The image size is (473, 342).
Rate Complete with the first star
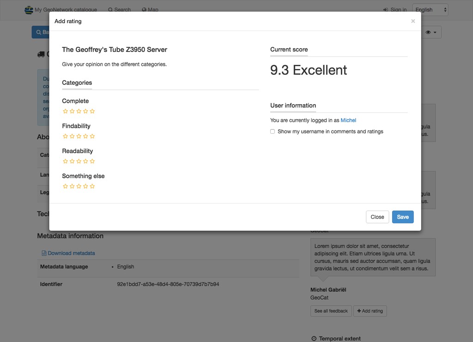click(x=65, y=111)
